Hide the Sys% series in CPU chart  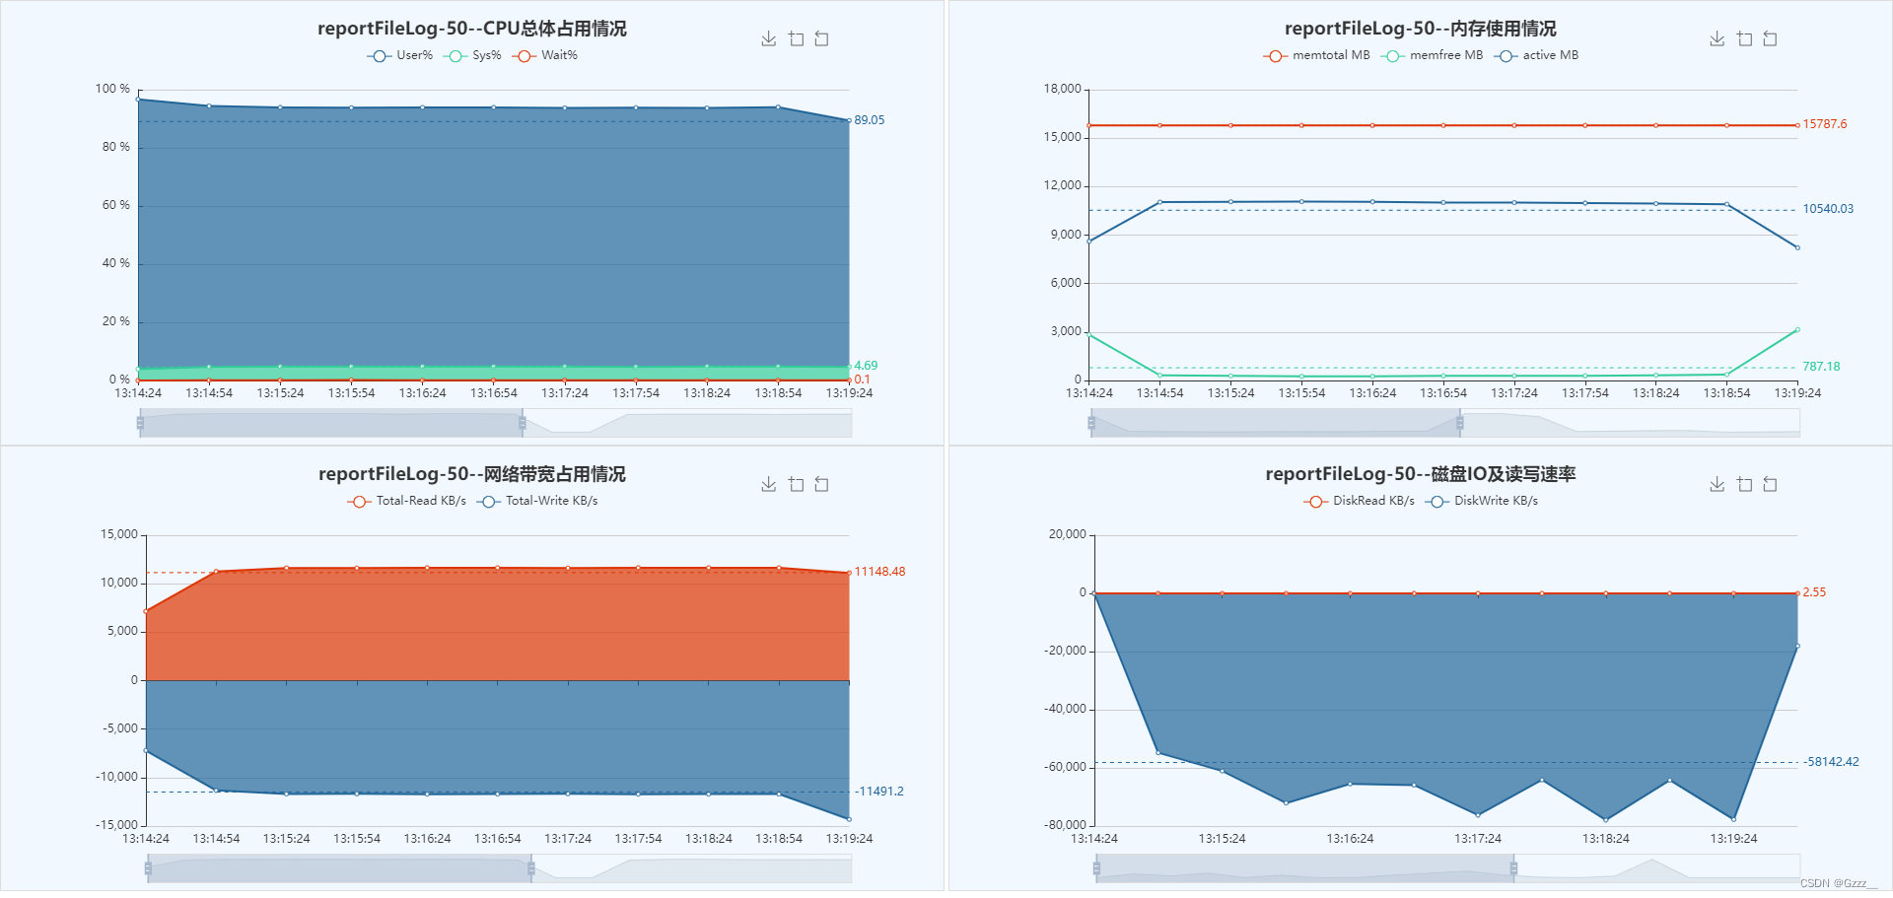click(x=472, y=55)
